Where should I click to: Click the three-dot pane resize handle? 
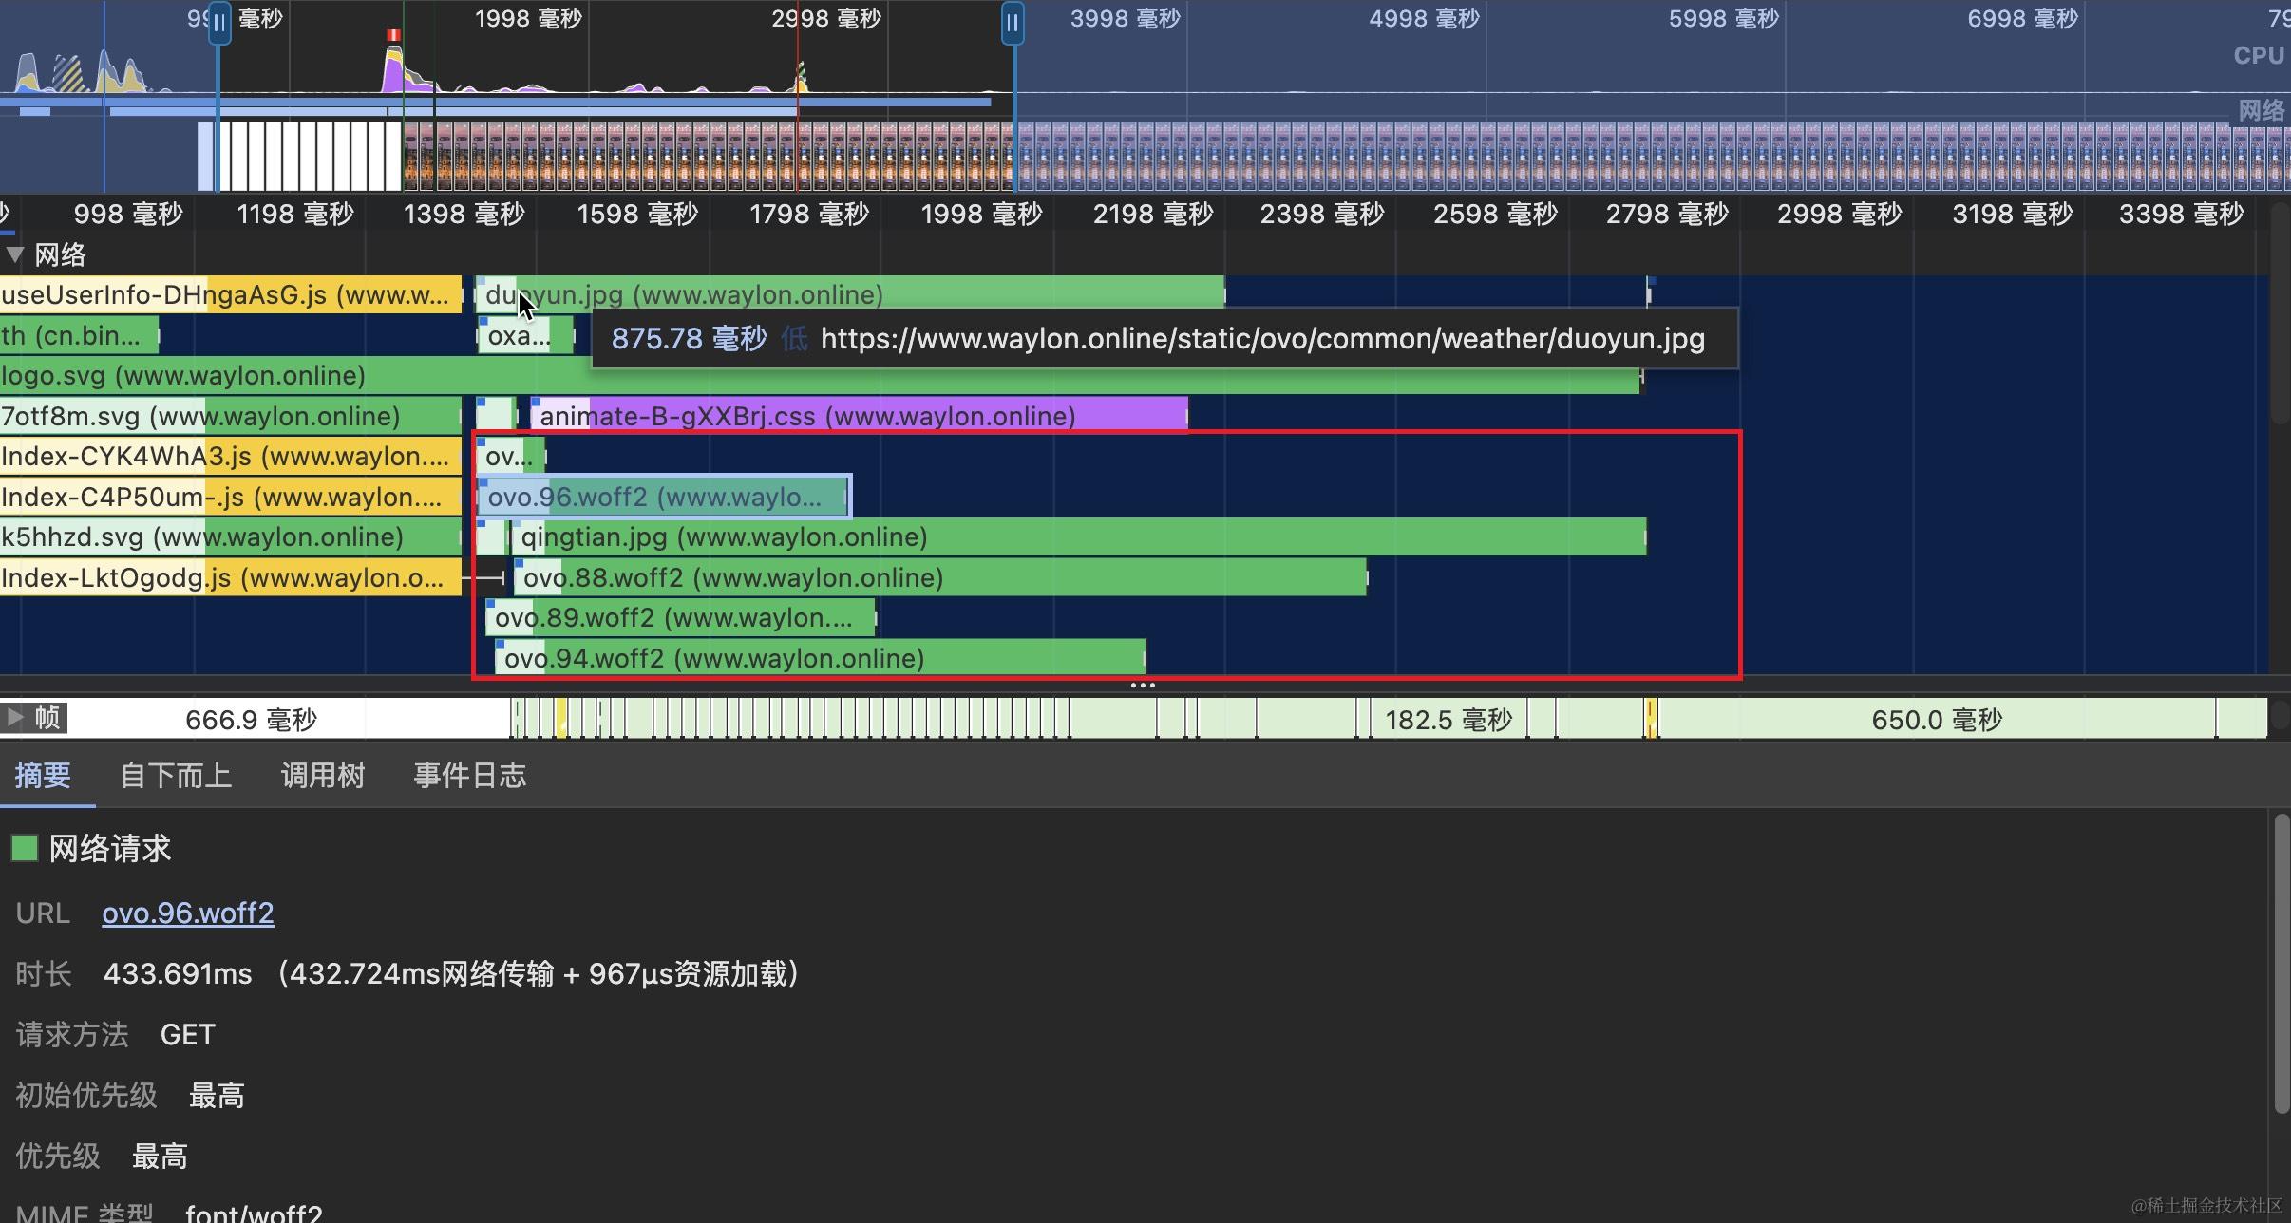1143,685
